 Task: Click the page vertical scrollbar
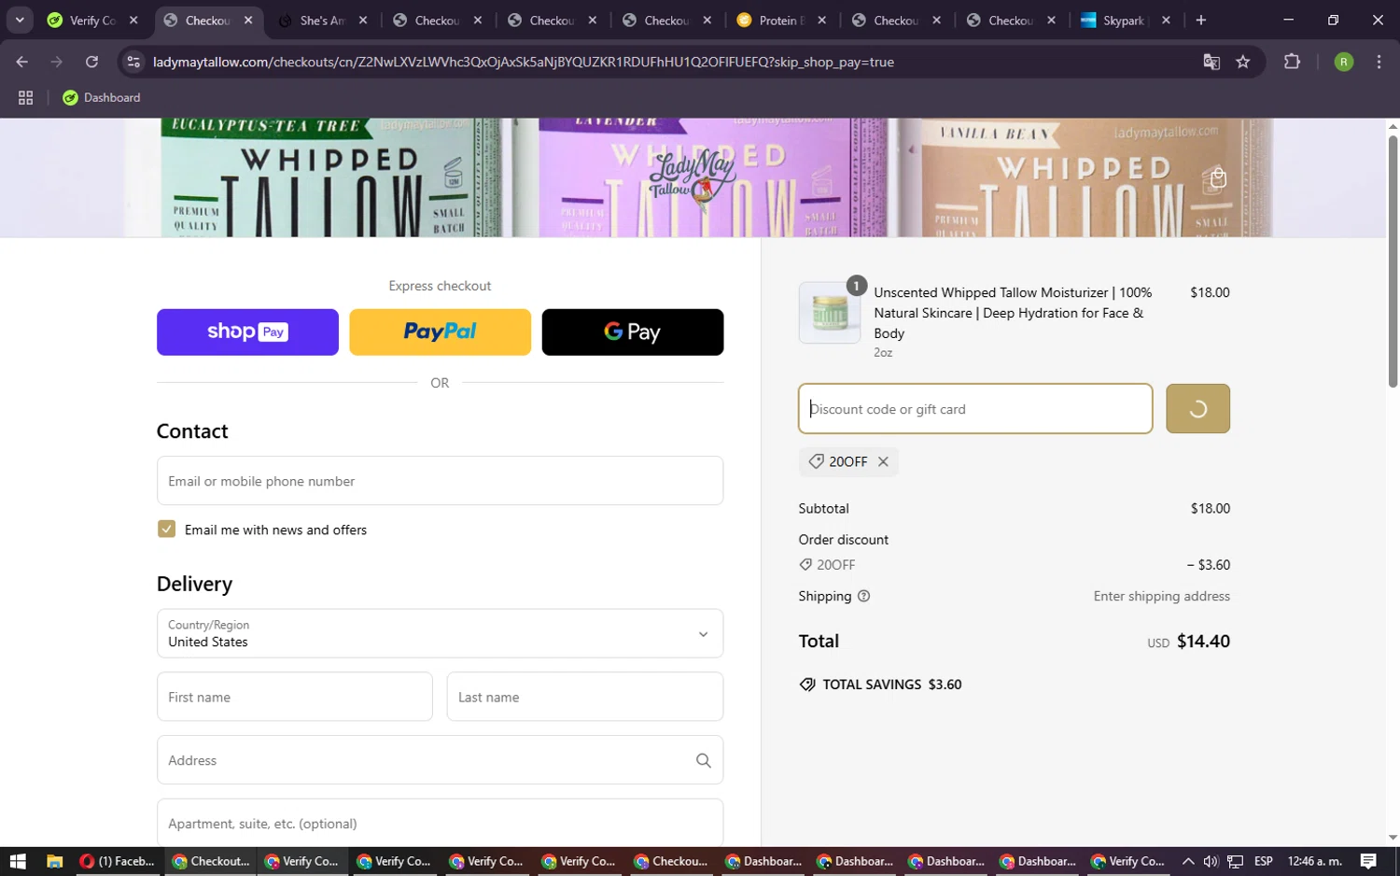point(1393,261)
